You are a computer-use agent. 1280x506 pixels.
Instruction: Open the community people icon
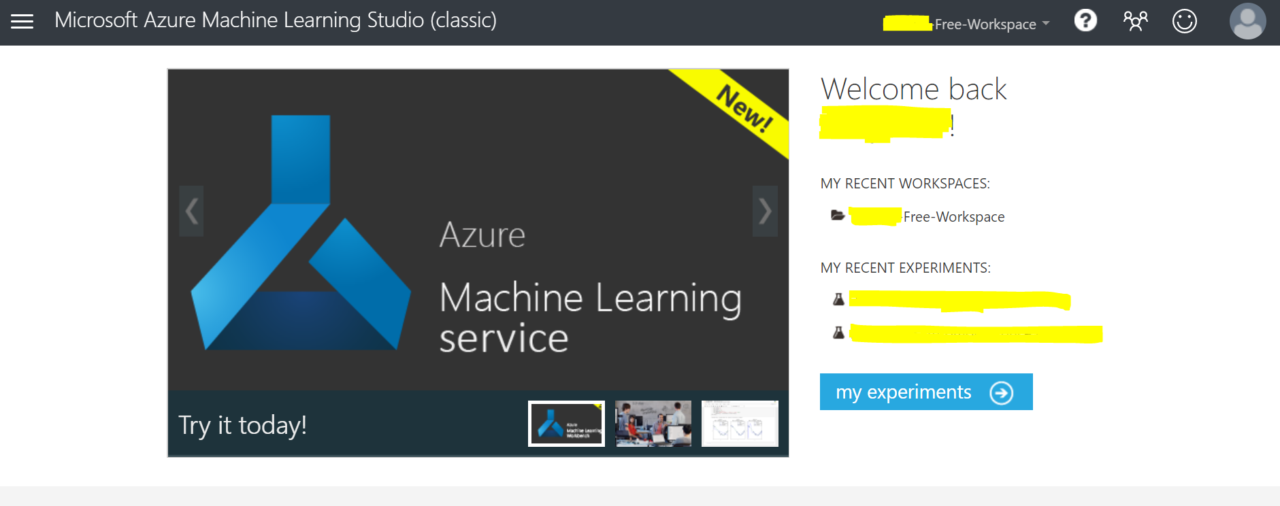[1135, 21]
